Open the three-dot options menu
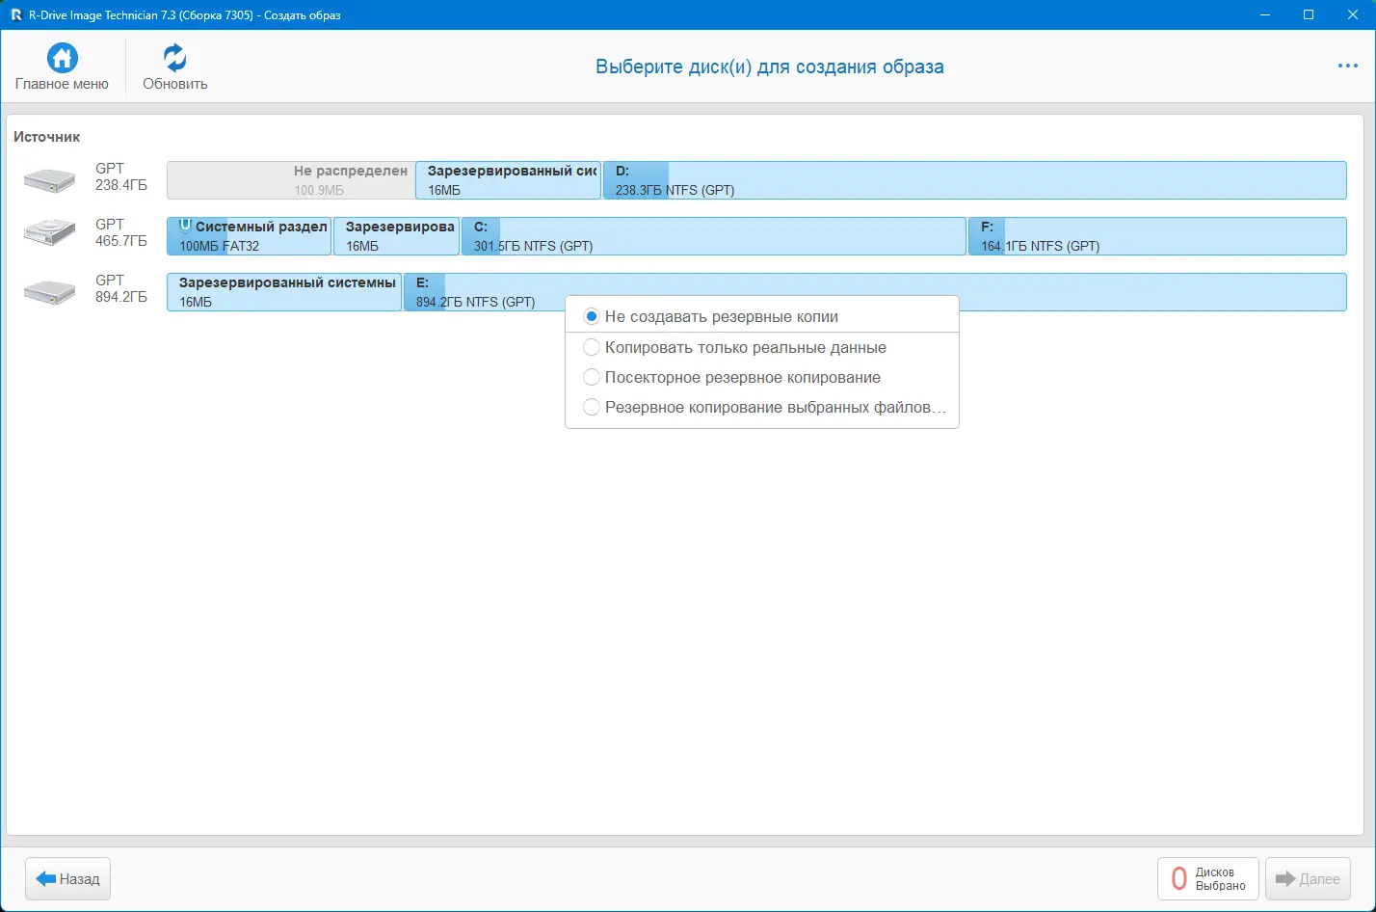Viewport: 1376px width, 912px height. tap(1347, 66)
